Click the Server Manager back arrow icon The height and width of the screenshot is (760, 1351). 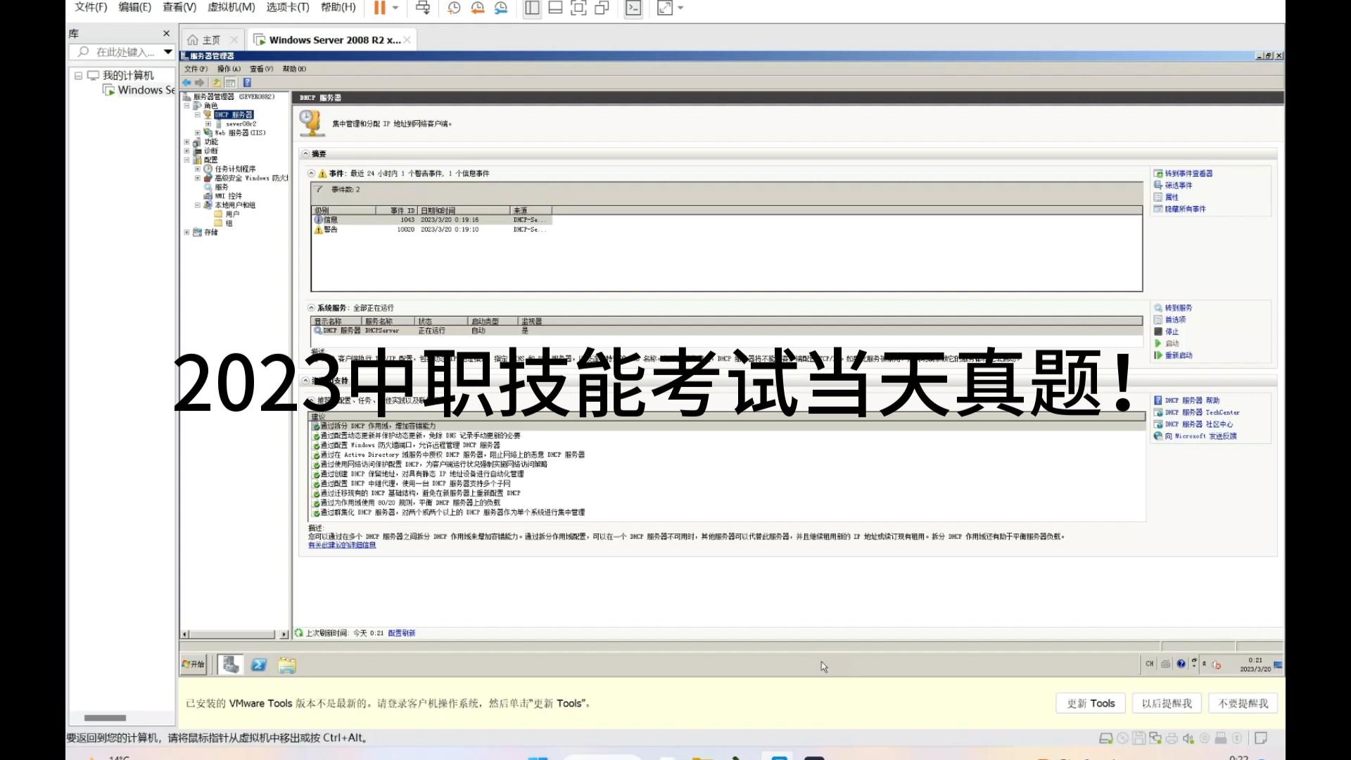[187, 82]
